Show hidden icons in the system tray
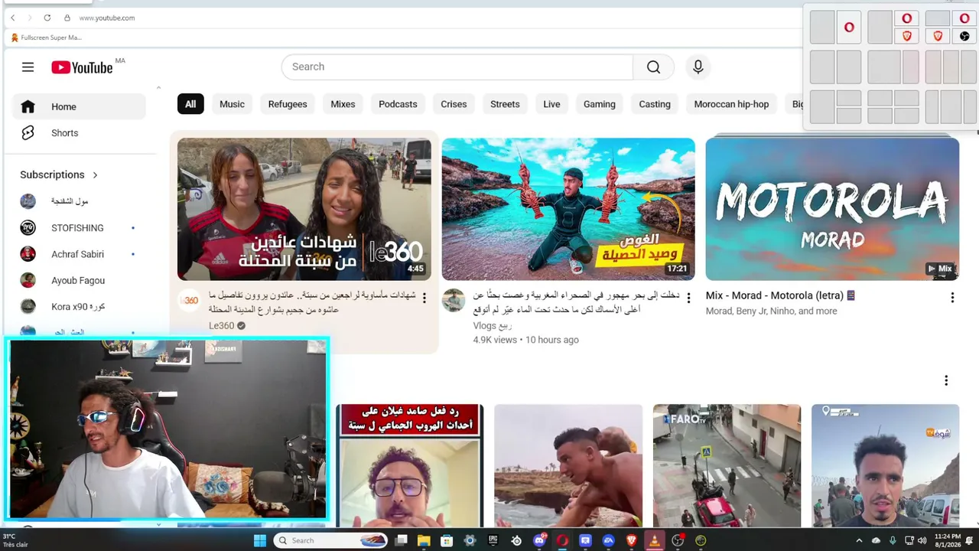This screenshot has height=551, width=979. (859, 540)
